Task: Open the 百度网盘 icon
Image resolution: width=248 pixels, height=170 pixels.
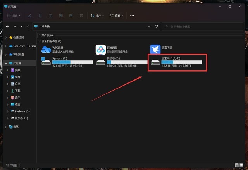Action: (101, 50)
